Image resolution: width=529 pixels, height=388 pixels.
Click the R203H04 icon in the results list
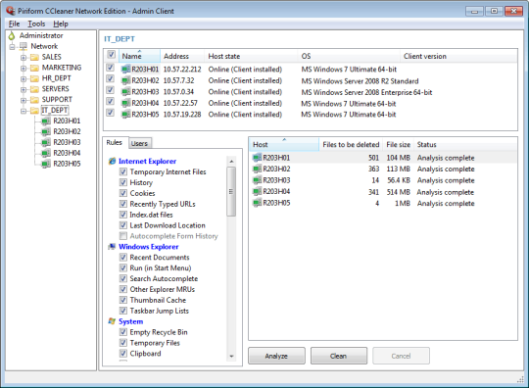[x=257, y=192]
